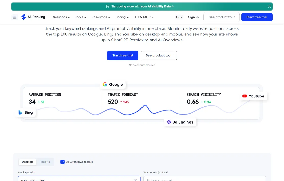Click the Trafic Forecast value 520
The image size is (284, 181).
113,102
